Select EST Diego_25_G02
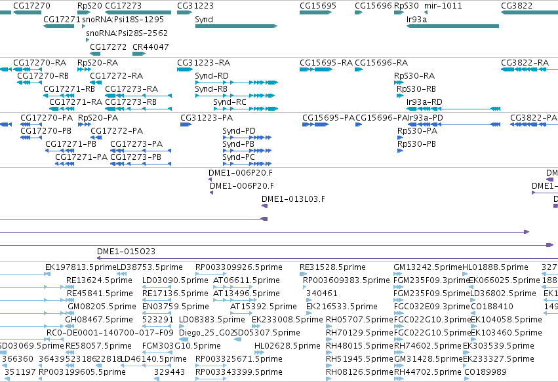558x382 pixels. [x=207, y=333]
